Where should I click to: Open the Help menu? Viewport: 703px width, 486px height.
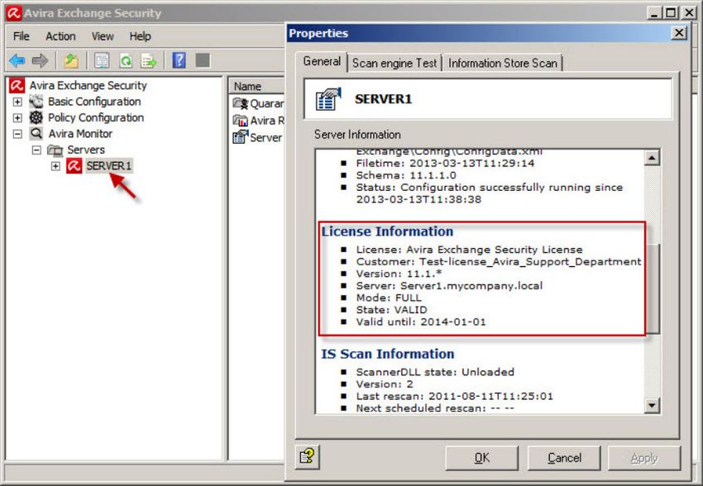coord(140,36)
